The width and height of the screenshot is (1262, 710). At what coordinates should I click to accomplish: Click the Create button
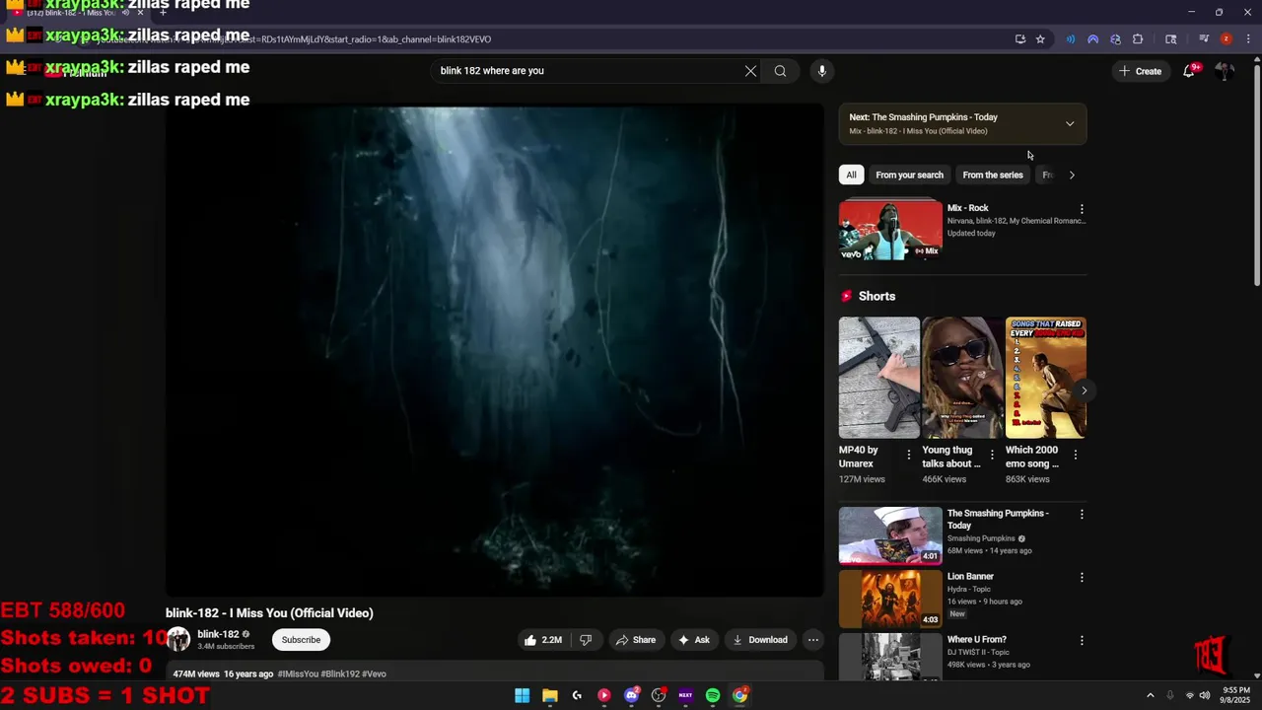pos(1140,71)
